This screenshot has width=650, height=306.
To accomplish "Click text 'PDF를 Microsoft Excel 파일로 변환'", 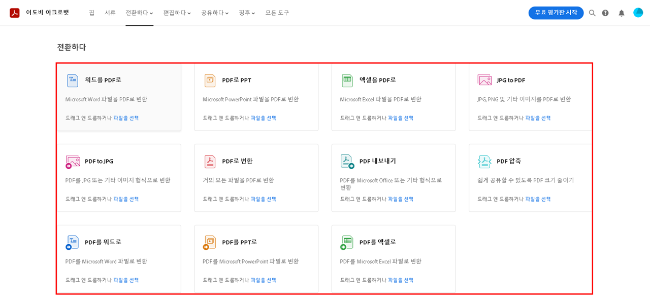I will click(x=381, y=261).
